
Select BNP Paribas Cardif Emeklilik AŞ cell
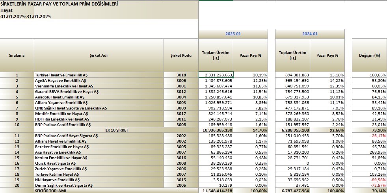click(99, 124)
